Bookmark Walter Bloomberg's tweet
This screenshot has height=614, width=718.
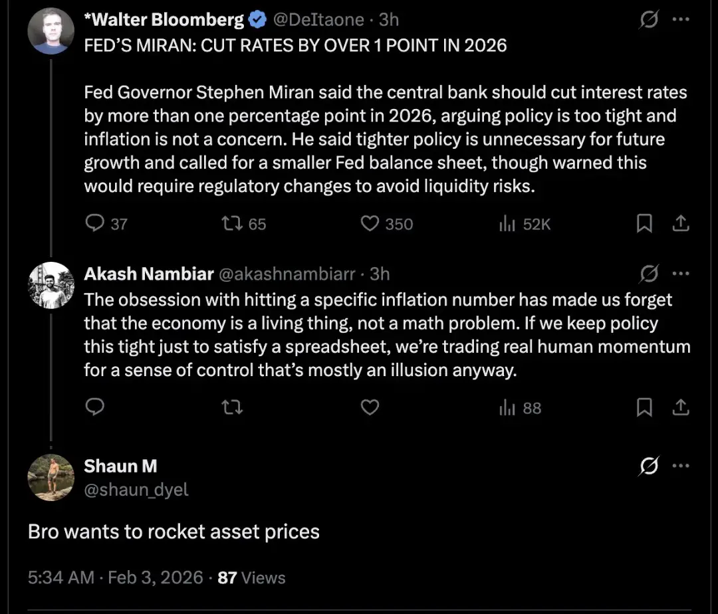tap(644, 224)
